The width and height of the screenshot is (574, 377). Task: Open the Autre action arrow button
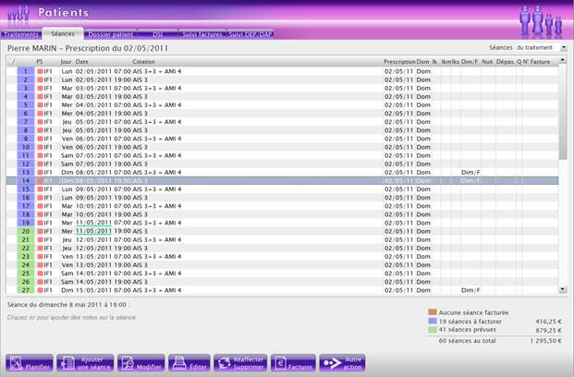coord(343,362)
